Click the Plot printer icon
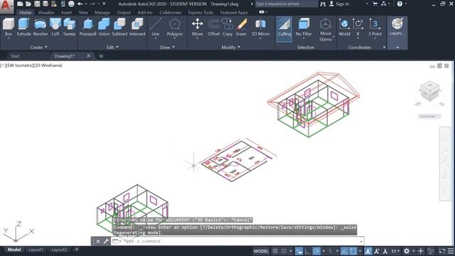The image size is (455, 256). pos(71,4)
